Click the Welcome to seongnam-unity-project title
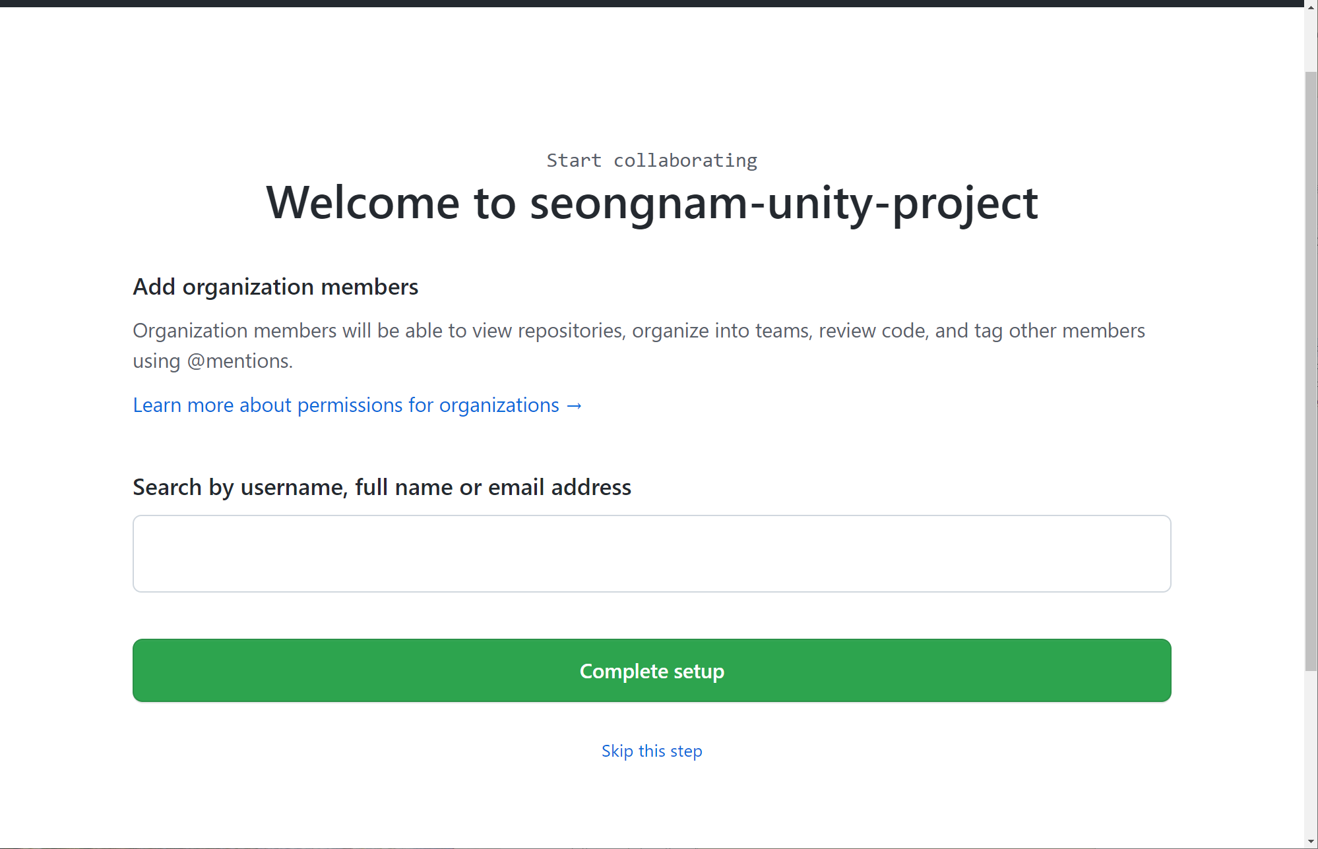The image size is (1318, 849). tap(651, 202)
